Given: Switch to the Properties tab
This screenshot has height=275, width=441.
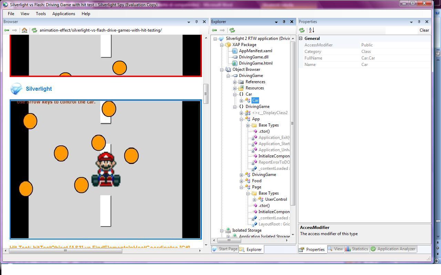Looking at the screenshot, I should (x=312, y=250).
